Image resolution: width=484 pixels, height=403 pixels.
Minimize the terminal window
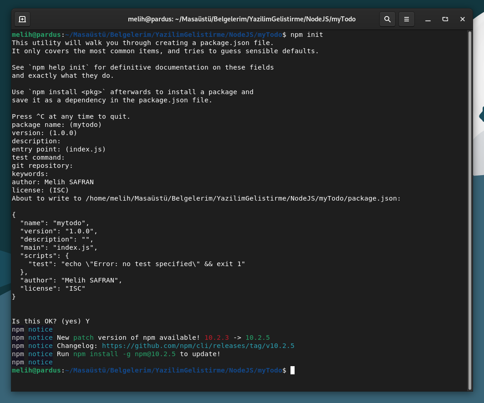(x=428, y=19)
